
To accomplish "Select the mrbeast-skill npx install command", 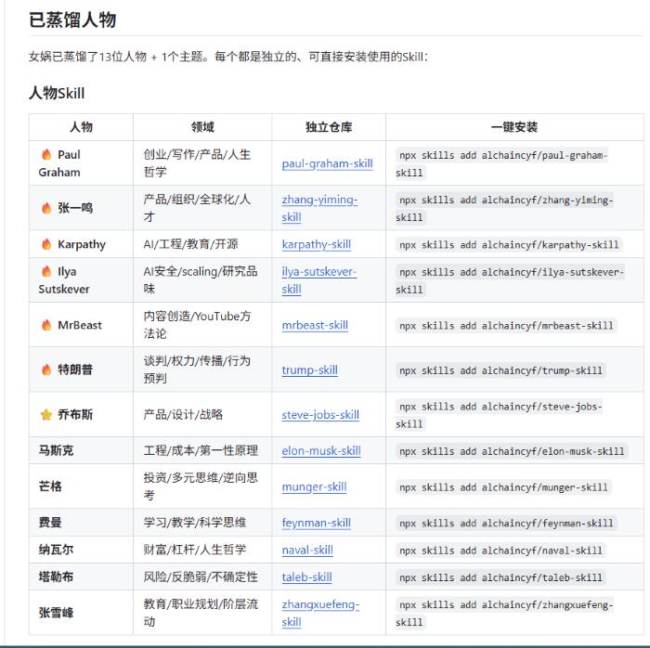I will (506, 326).
